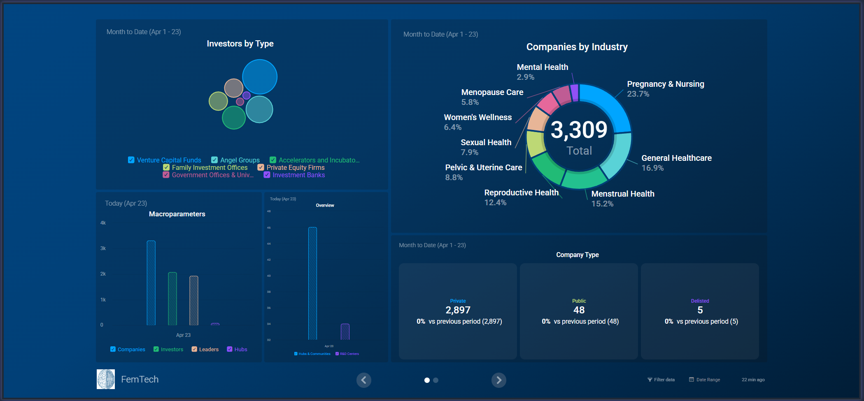Open the Date Range calendar picker
This screenshot has height=401, width=864.
point(704,380)
